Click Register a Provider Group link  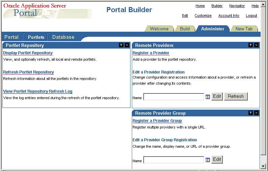click(157, 120)
